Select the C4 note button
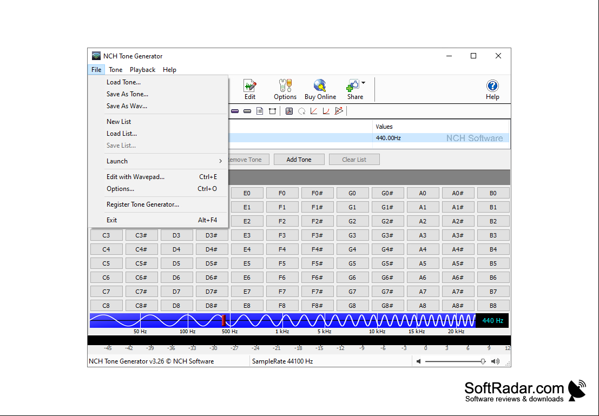Viewport: 599px width, 416px height. pos(106,249)
